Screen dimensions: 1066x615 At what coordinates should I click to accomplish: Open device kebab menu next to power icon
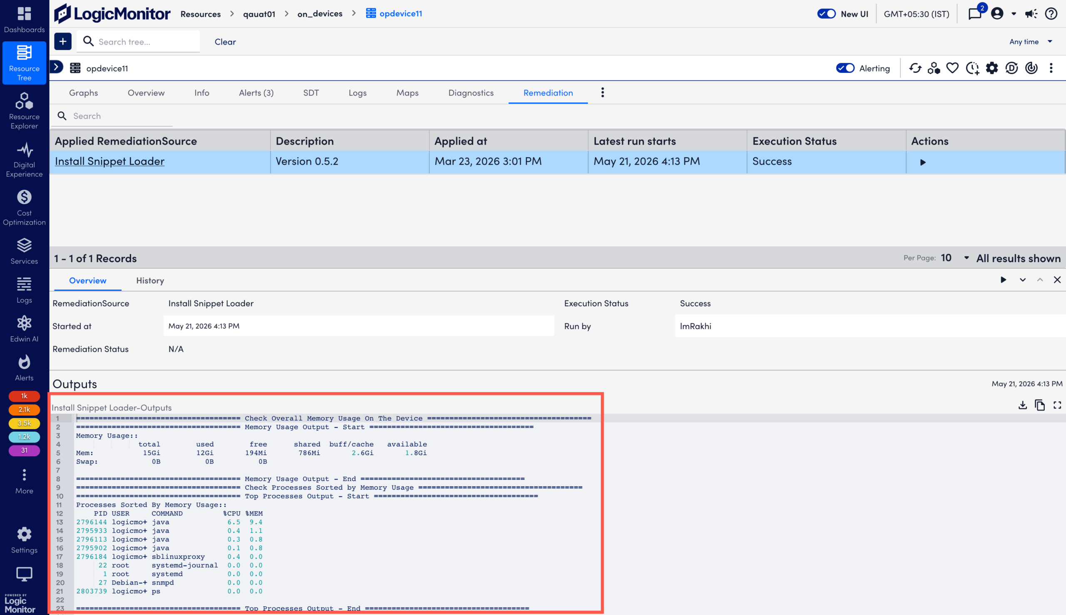coord(1051,68)
